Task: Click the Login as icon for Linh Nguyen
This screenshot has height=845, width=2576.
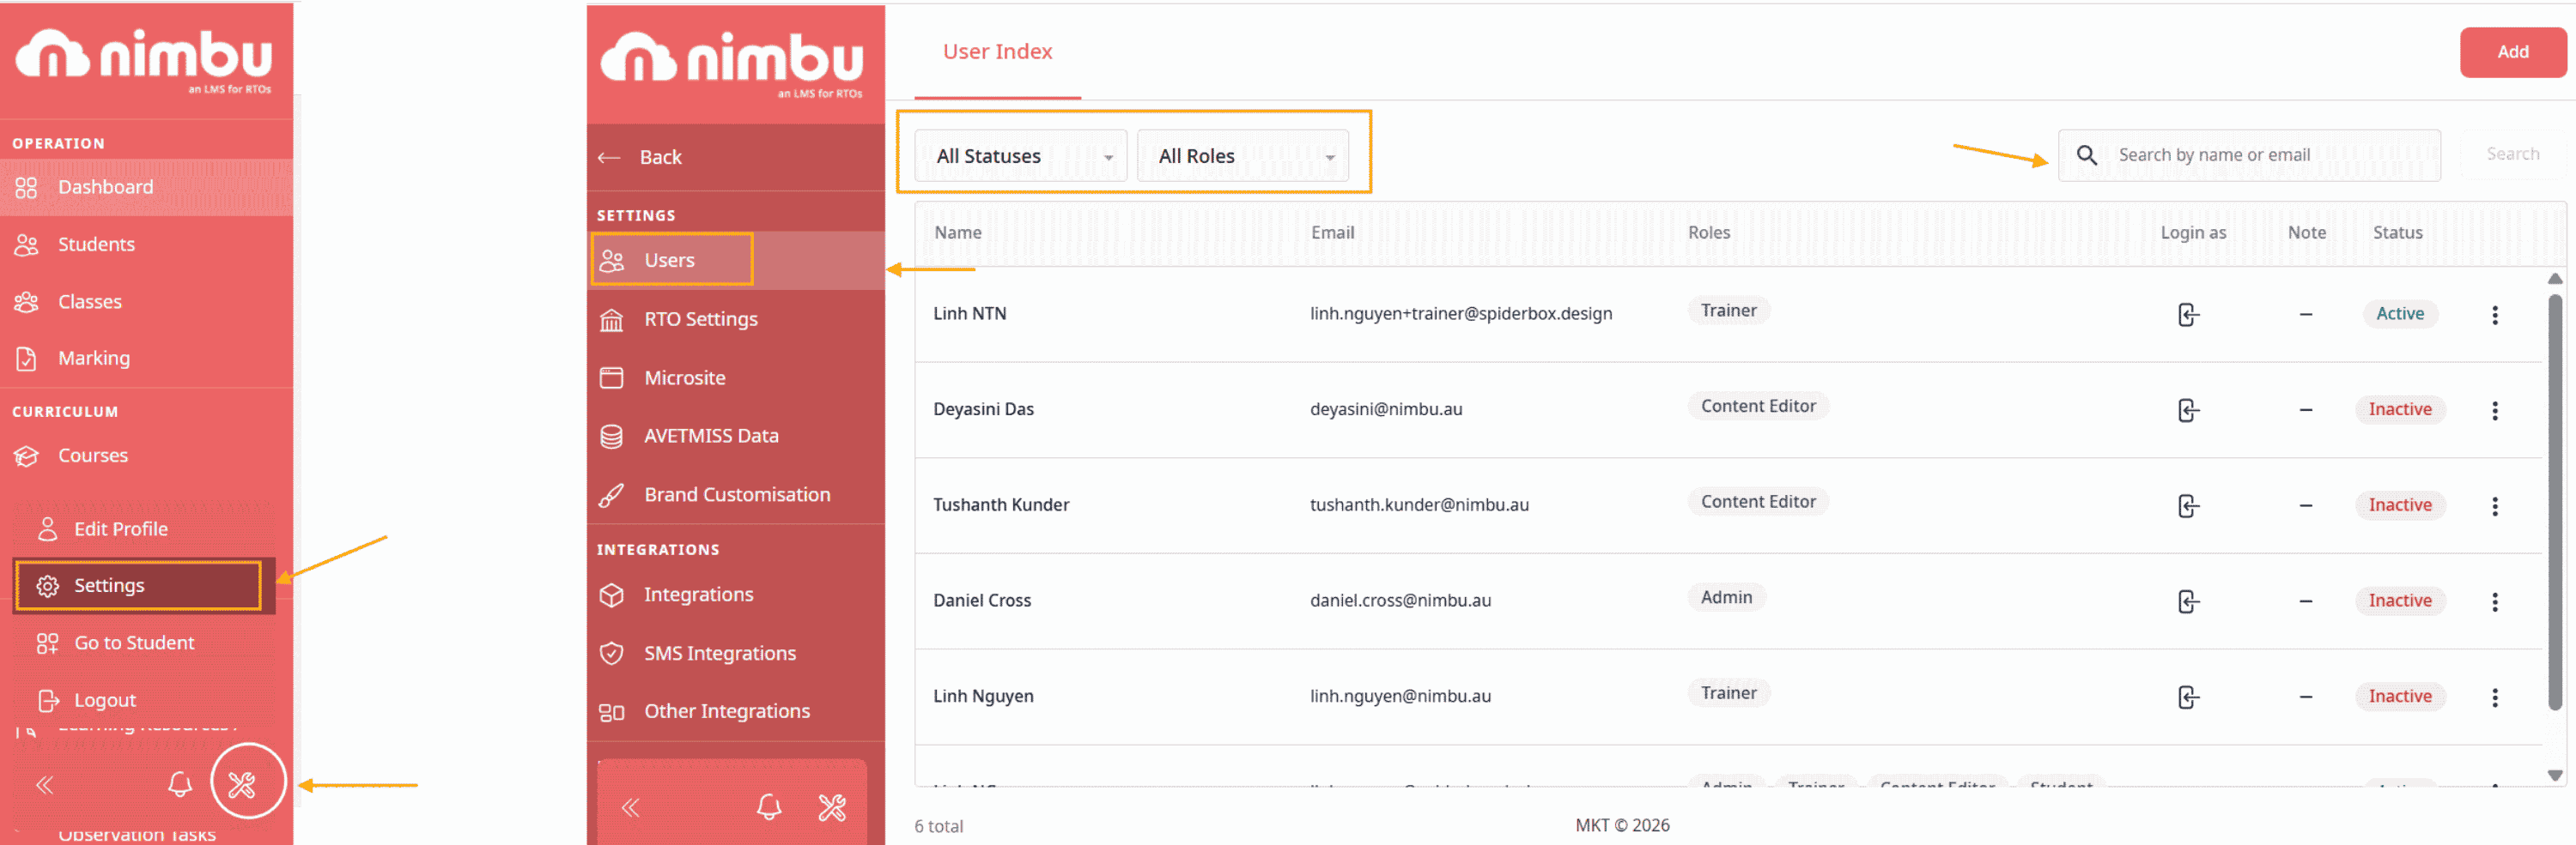Action: tap(2188, 697)
